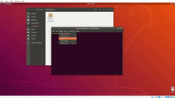Click the Downloads path button in Files
The width and height of the screenshot is (175, 98).
click(49, 10)
